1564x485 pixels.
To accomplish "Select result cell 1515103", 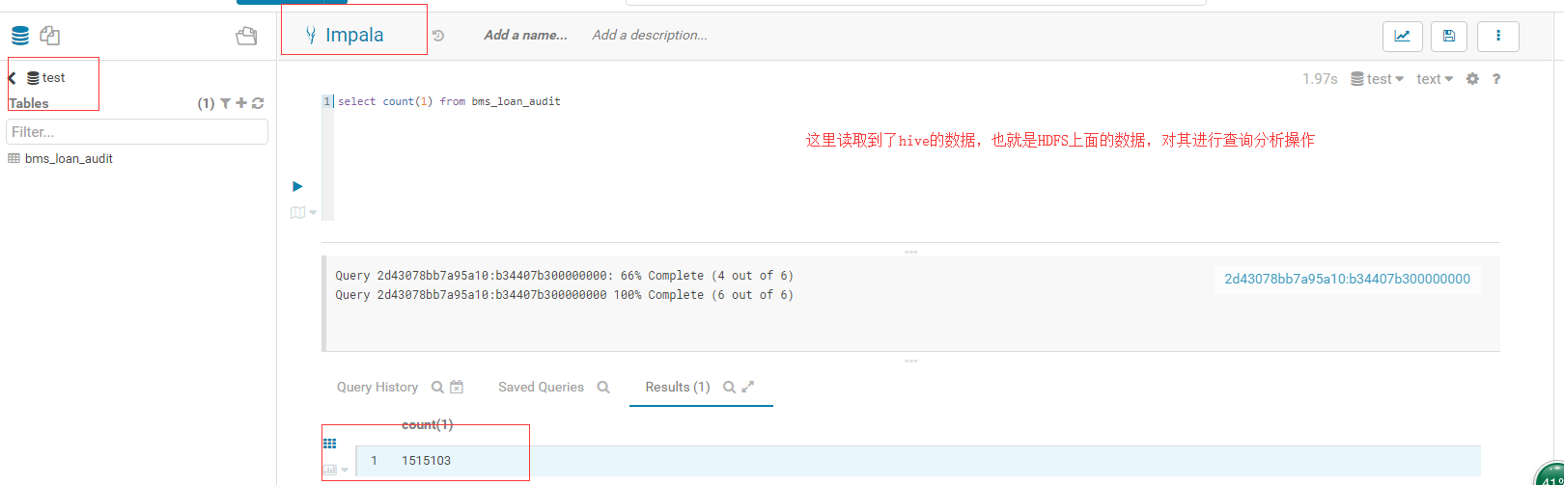I will coord(427,461).
